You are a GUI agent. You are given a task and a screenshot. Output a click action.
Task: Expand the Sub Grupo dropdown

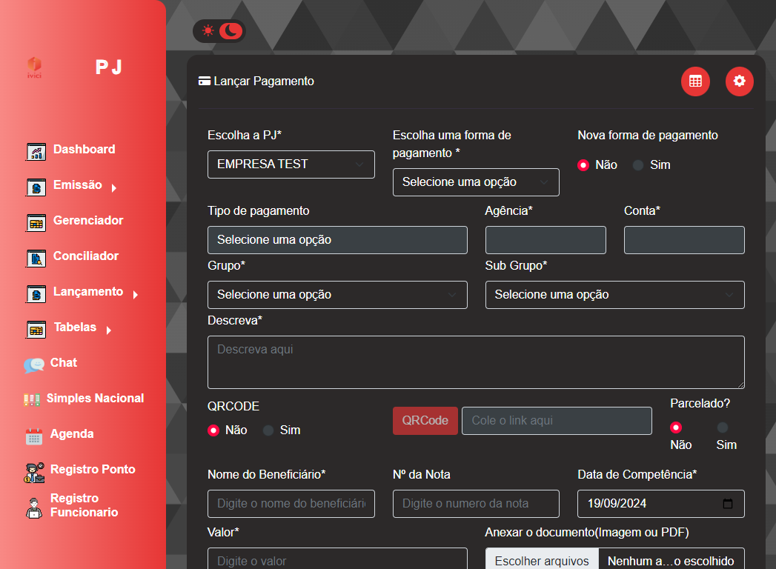pyautogui.click(x=614, y=295)
